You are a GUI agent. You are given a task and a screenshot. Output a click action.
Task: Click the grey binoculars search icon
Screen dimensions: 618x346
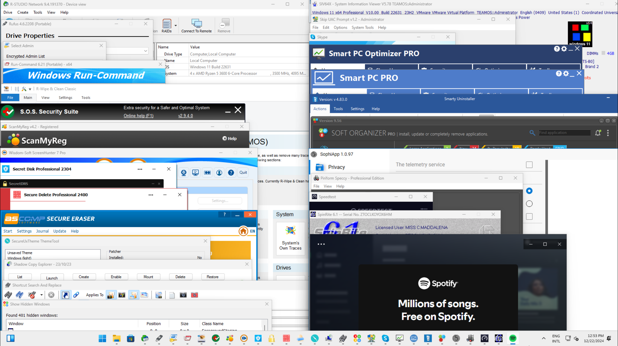pyautogui.click(x=8, y=295)
